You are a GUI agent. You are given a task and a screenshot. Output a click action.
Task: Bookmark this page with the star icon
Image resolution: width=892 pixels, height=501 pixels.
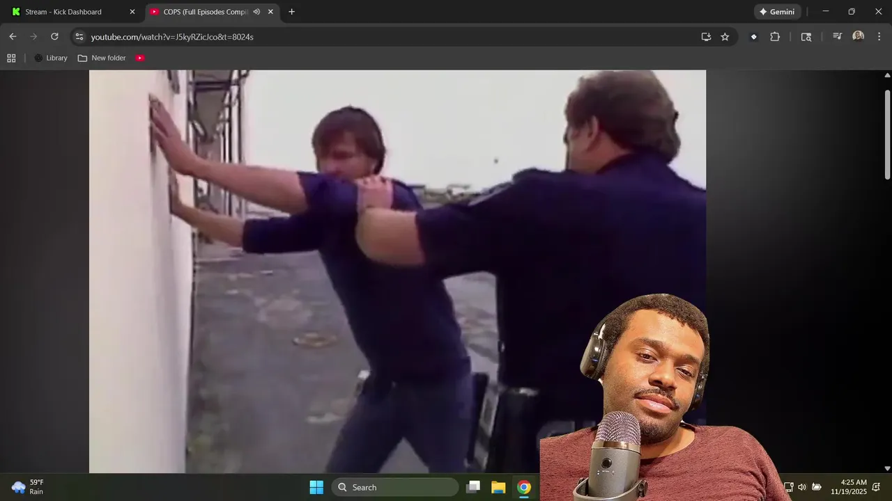pos(725,37)
